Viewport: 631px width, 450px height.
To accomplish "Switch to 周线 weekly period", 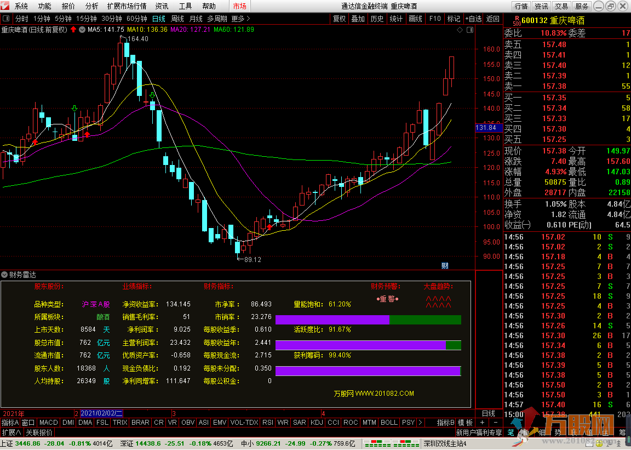I will point(177,19).
